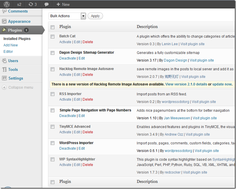Check the WP SyntaxHighlighter checkbox
This screenshot has width=236, height=189.
pos(53,159)
